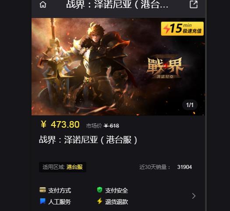Click the product title 战界：泽诺尼亚（港台服）

click(x=88, y=139)
